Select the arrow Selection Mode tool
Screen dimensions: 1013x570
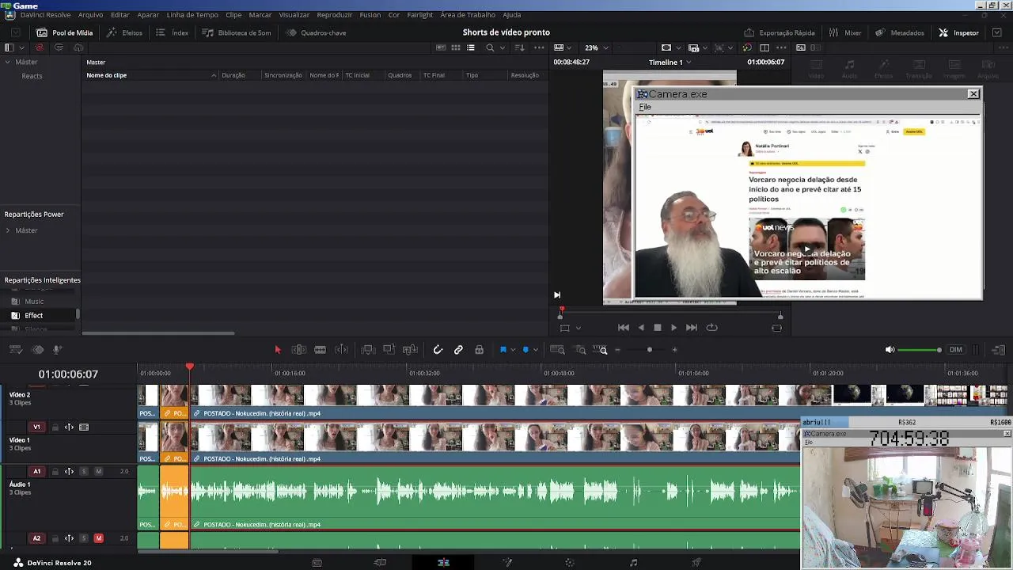click(x=278, y=350)
